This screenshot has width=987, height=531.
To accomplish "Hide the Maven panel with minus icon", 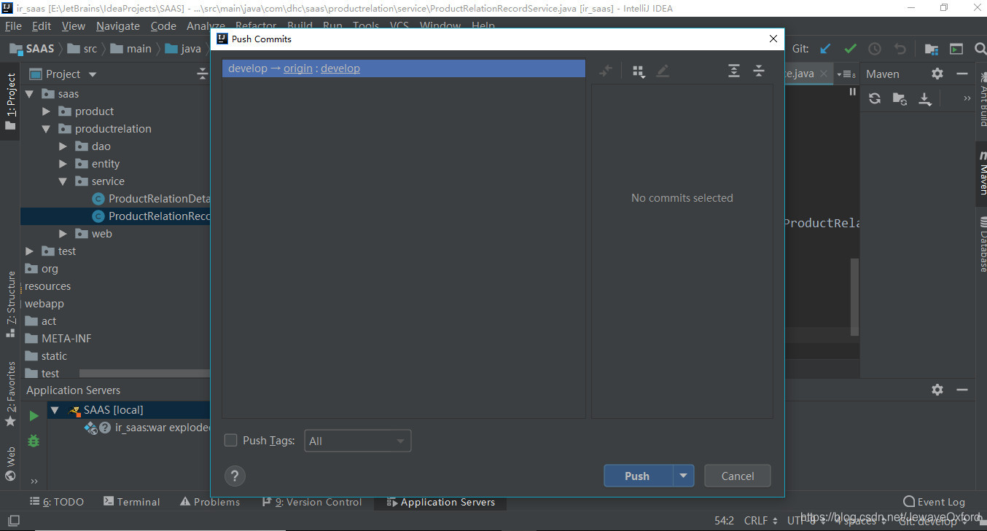I will click(x=962, y=74).
